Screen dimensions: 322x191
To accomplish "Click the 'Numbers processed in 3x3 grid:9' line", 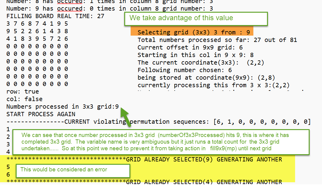I will click(62, 107).
